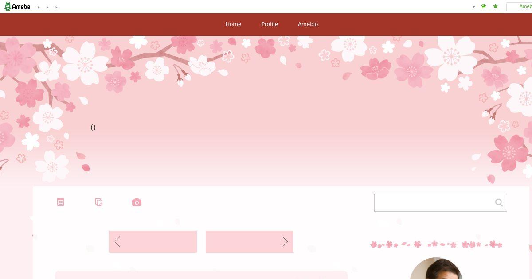Click the green star icon in the top bar
The width and height of the screenshot is (532, 279).
pos(496,7)
